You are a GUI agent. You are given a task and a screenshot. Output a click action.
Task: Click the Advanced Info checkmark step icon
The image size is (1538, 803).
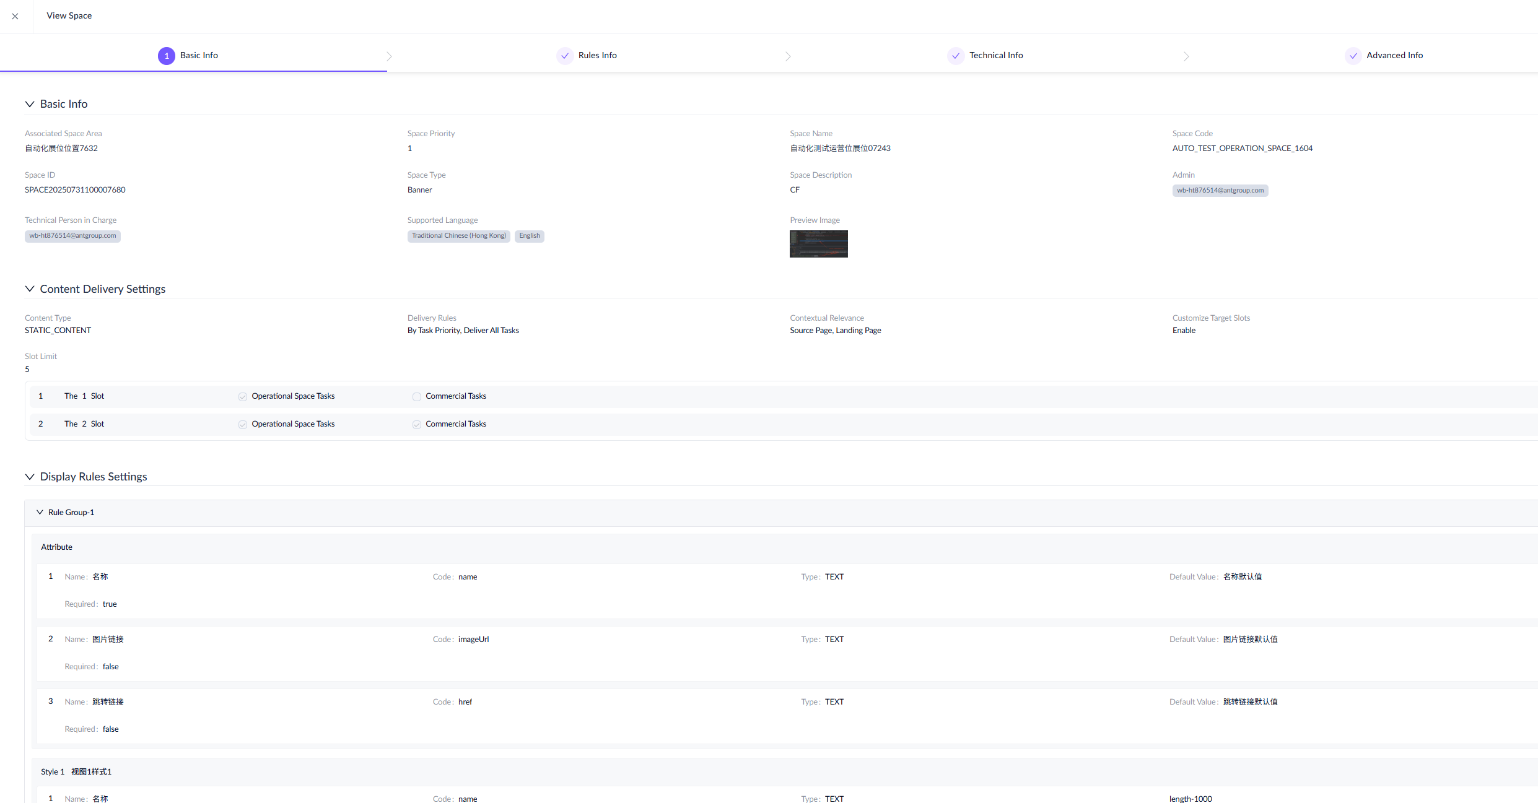pyautogui.click(x=1353, y=56)
